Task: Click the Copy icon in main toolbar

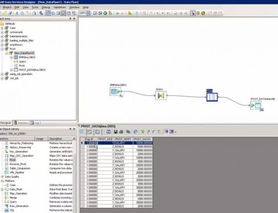Action: click(x=22, y=13)
